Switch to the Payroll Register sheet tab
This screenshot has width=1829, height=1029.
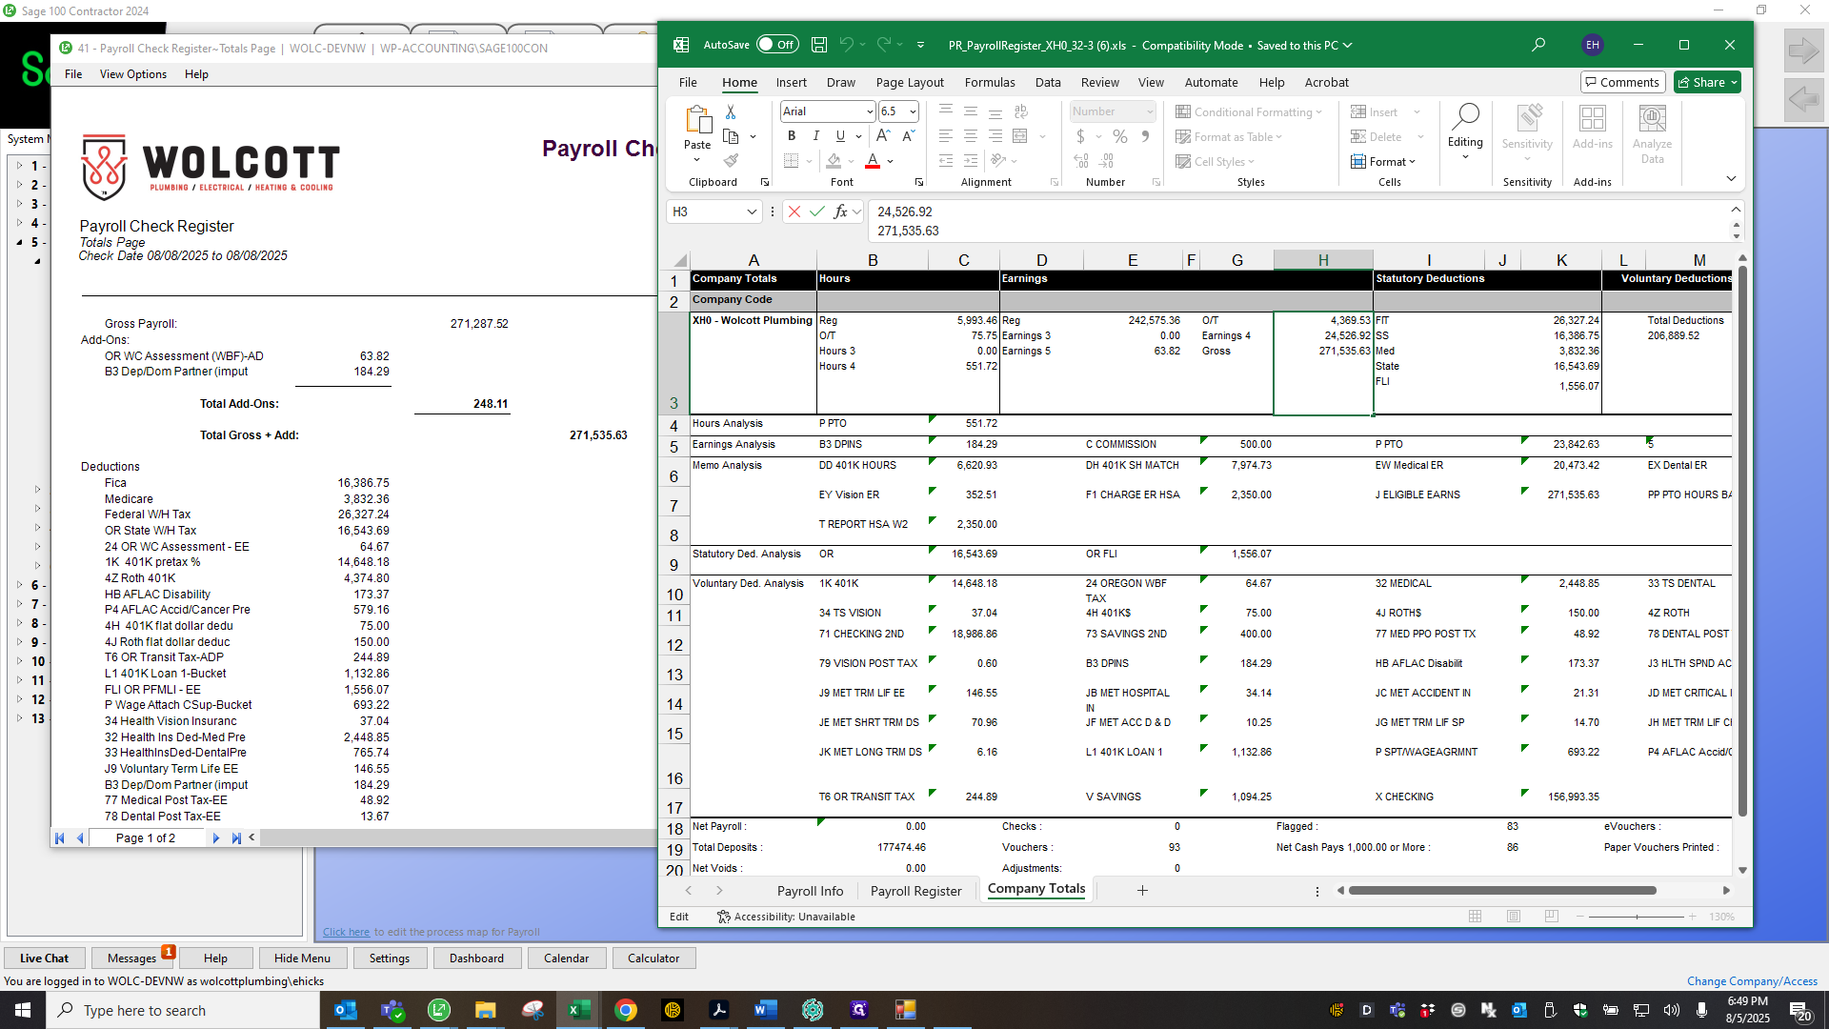(x=915, y=891)
